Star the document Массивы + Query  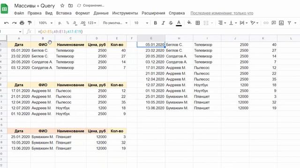pyautogui.click(x=62, y=6)
